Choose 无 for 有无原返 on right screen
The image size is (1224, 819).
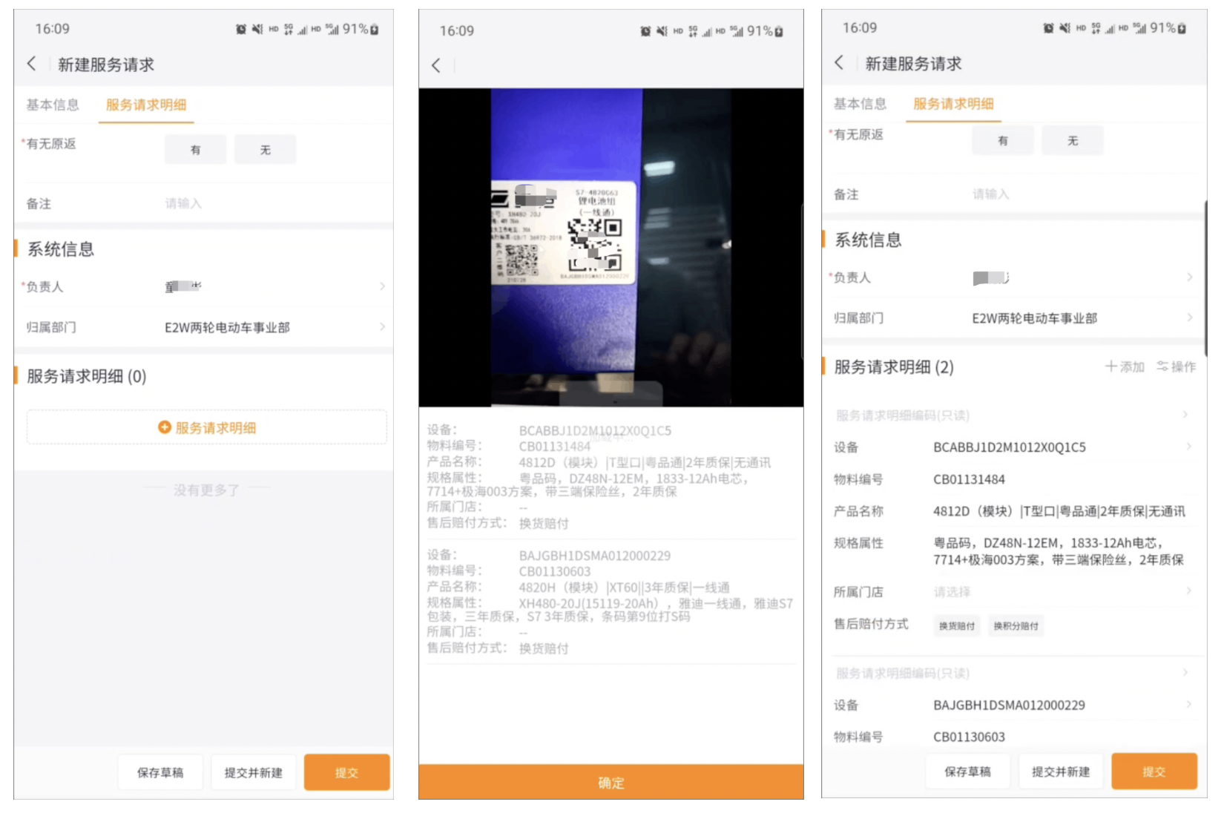coord(1073,140)
